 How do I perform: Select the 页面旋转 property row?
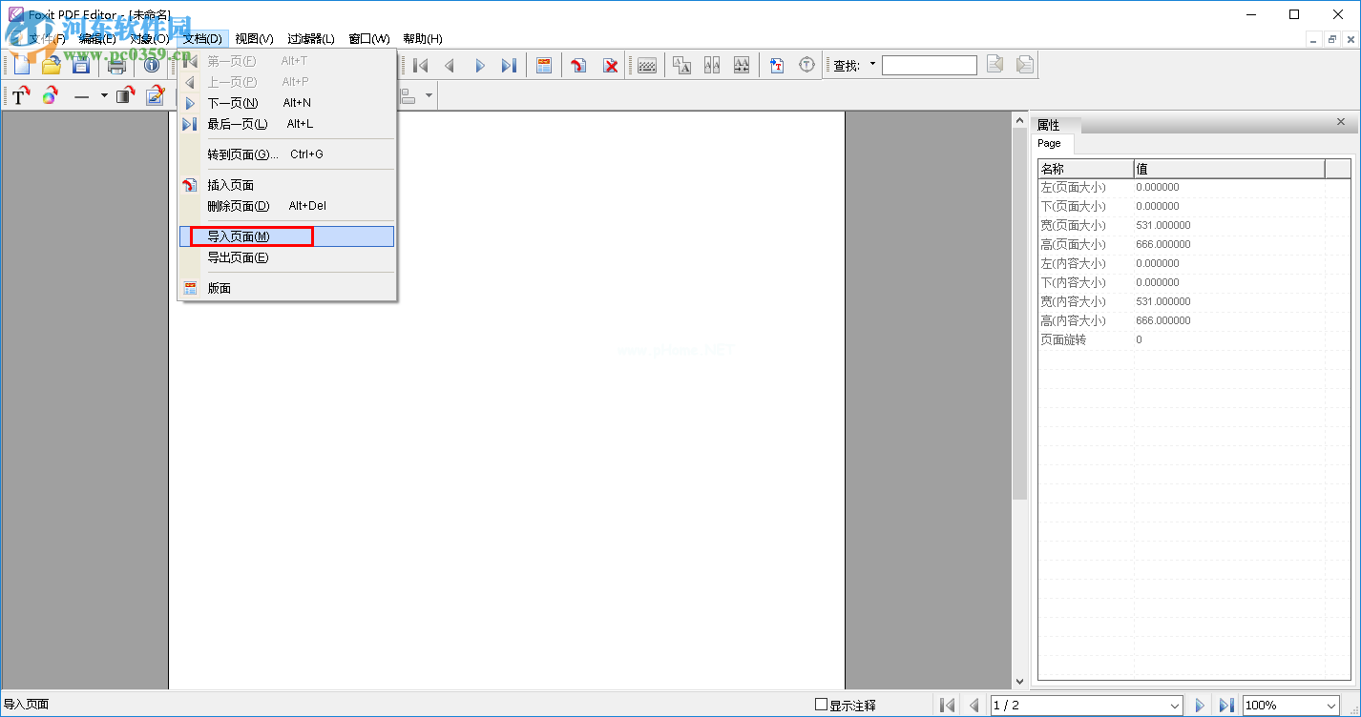point(1195,339)
